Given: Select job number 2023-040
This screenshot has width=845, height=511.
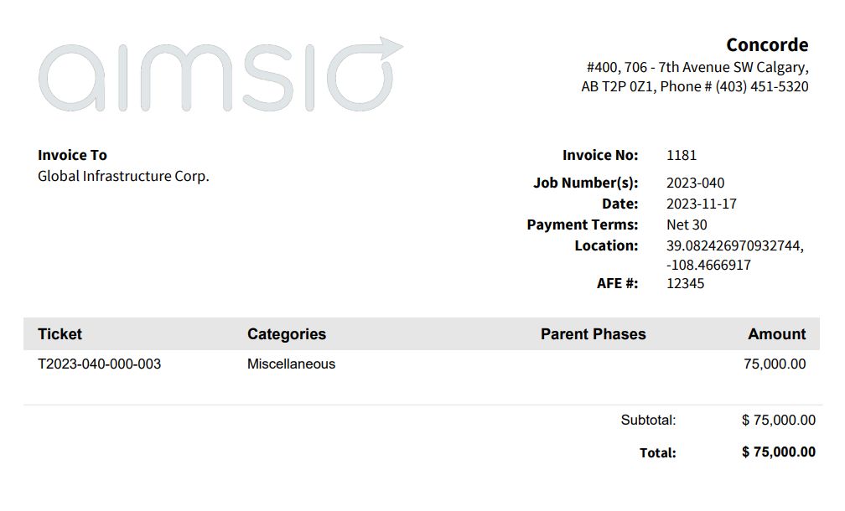Looking at the screenshot, I should tap(695, 183).
